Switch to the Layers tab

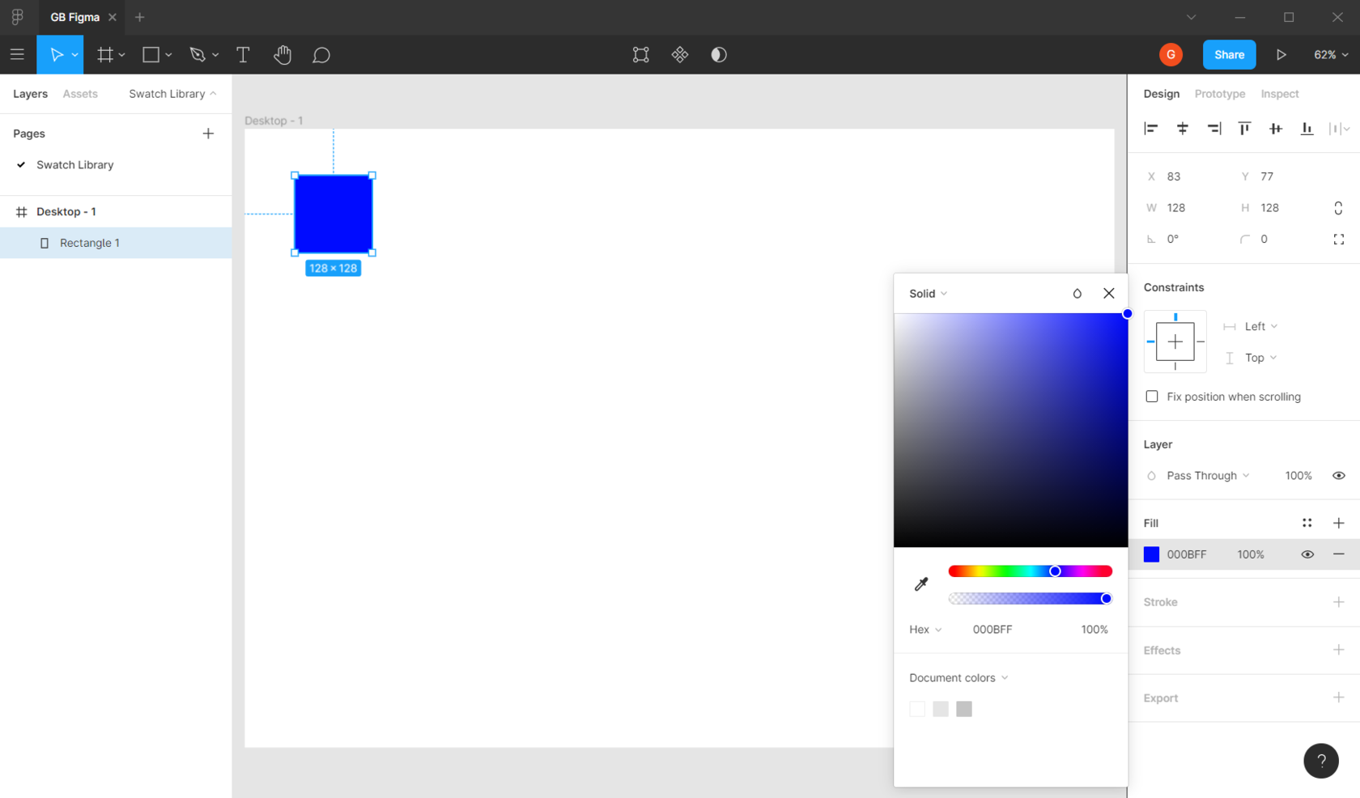point(30,94)
